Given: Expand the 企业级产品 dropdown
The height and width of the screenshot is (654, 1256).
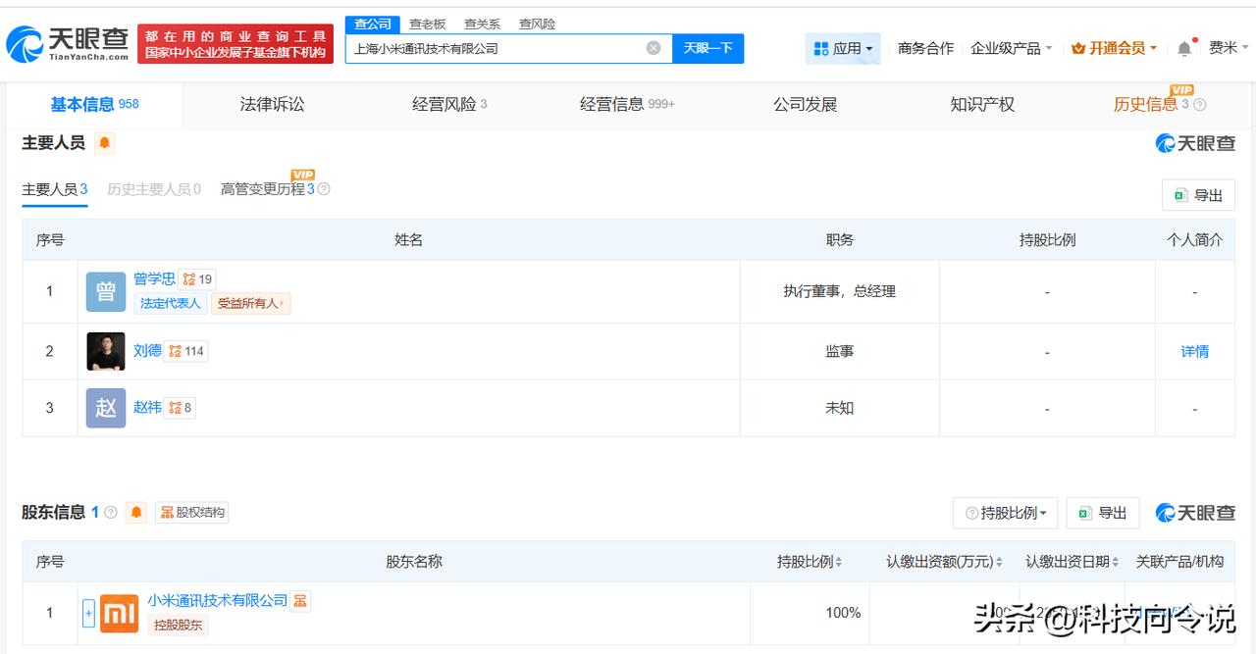Looking at the screenshot, I should (x=1011, y=48).
